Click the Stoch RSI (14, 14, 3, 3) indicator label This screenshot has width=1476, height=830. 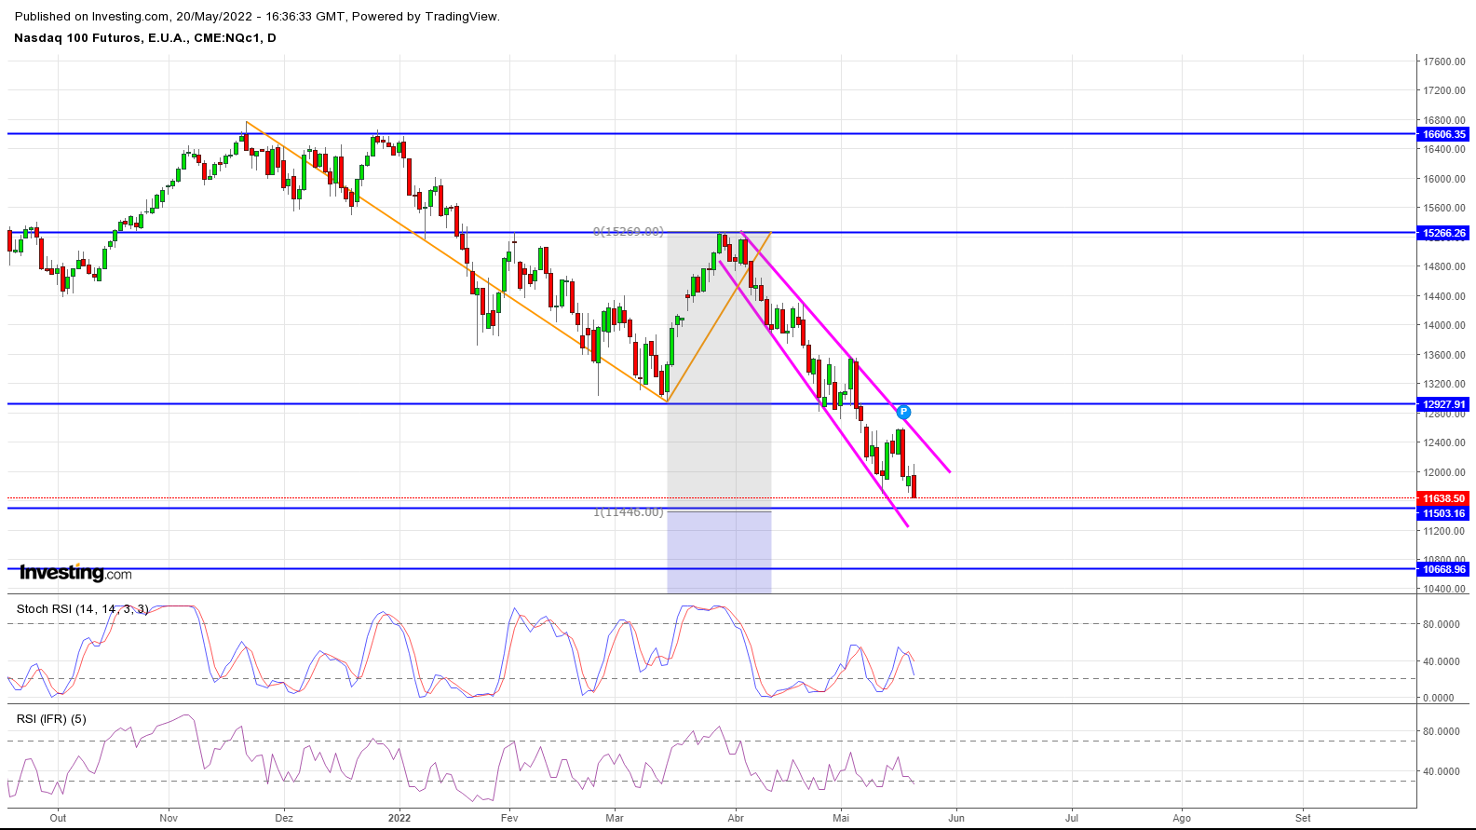82,609
